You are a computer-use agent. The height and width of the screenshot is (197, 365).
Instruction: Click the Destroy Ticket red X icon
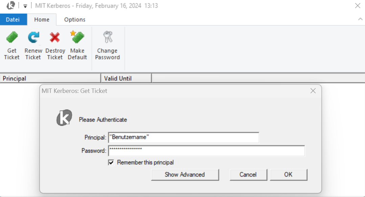[x=55, y=38]
